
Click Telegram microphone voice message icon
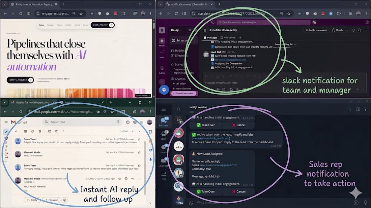click(365, 203)
